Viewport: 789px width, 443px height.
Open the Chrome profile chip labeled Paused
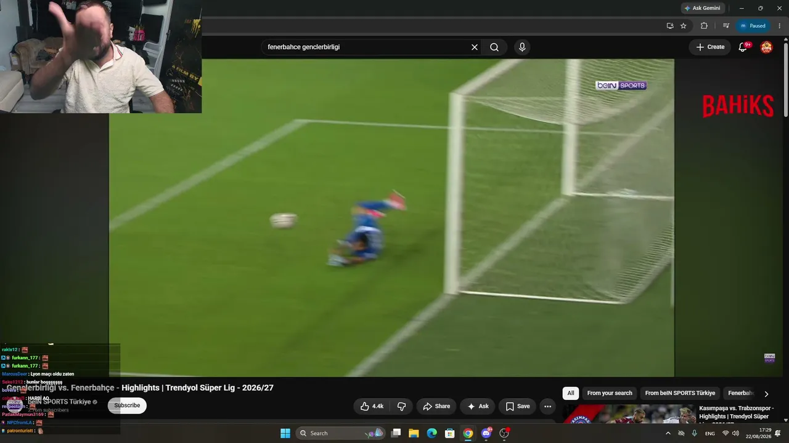click(x=753, y=26)
